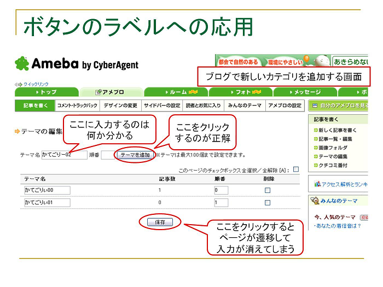Screen dimensions: 383x287
Task: Go to the トップ tab
Action: (x=47, y=92)
